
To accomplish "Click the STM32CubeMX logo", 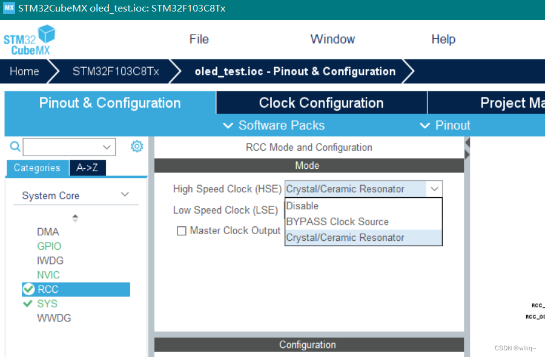I will [x=28, y=40].
